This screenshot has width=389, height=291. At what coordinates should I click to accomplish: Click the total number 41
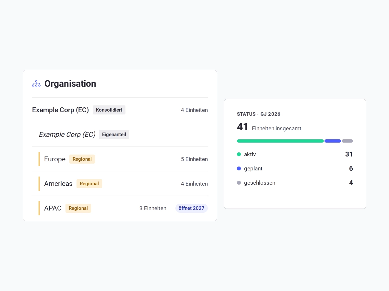[243, 127]
